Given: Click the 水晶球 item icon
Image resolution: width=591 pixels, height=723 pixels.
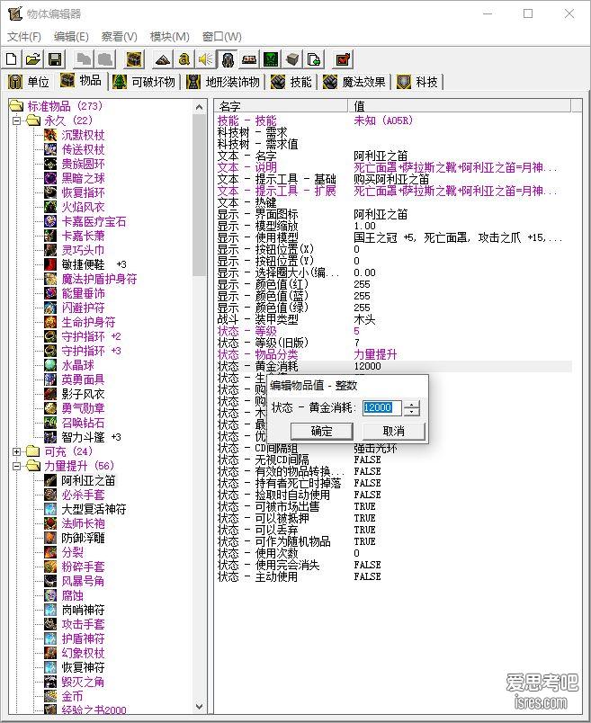Looking at the screenshot, I should [x=50, y=365].
